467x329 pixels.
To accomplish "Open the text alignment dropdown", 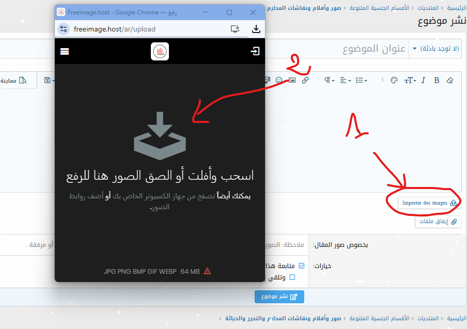I will coord(346,81).
